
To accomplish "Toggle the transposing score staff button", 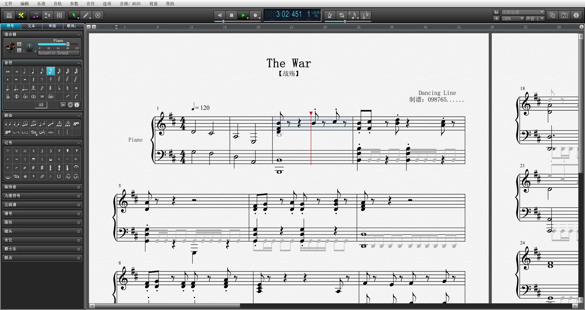I will 366,15.
